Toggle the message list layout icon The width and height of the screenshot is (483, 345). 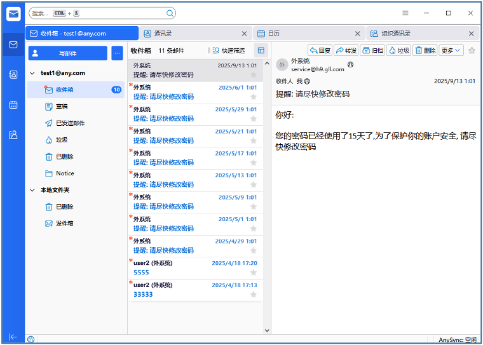click(261, 50)
